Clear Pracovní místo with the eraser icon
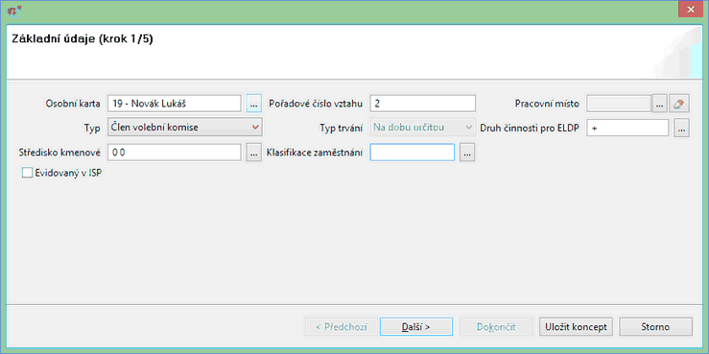709x354 pixels. click(x=679, y=104)
